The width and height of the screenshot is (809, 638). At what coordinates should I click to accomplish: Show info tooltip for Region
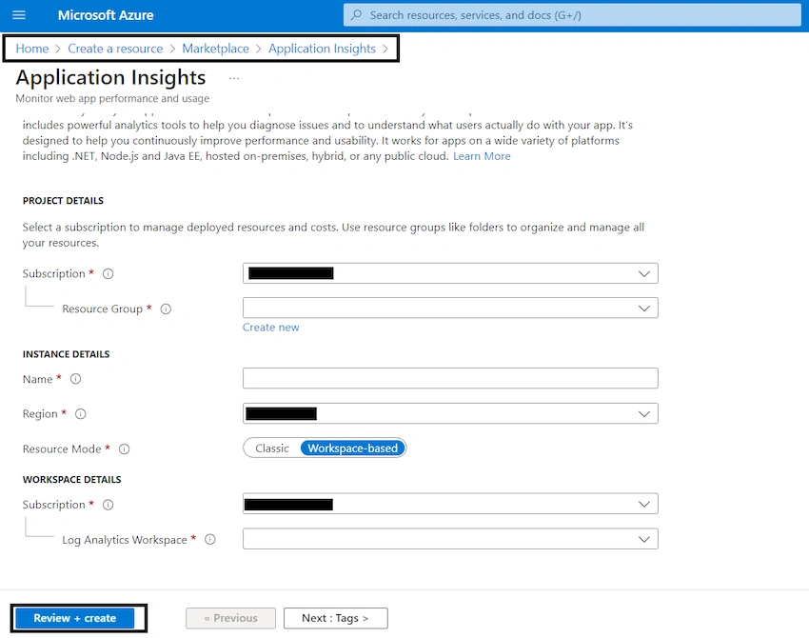point(81,414)
